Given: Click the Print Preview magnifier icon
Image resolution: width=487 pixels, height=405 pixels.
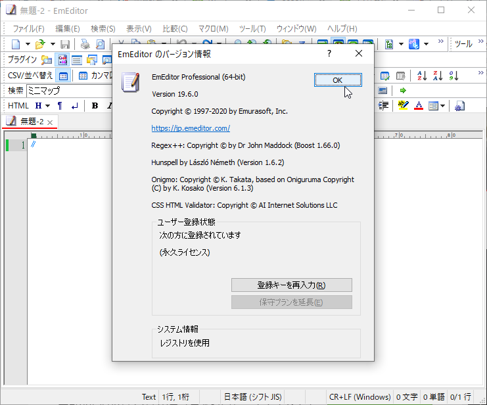Looking at the screenshot, I should tap(100, 44).
